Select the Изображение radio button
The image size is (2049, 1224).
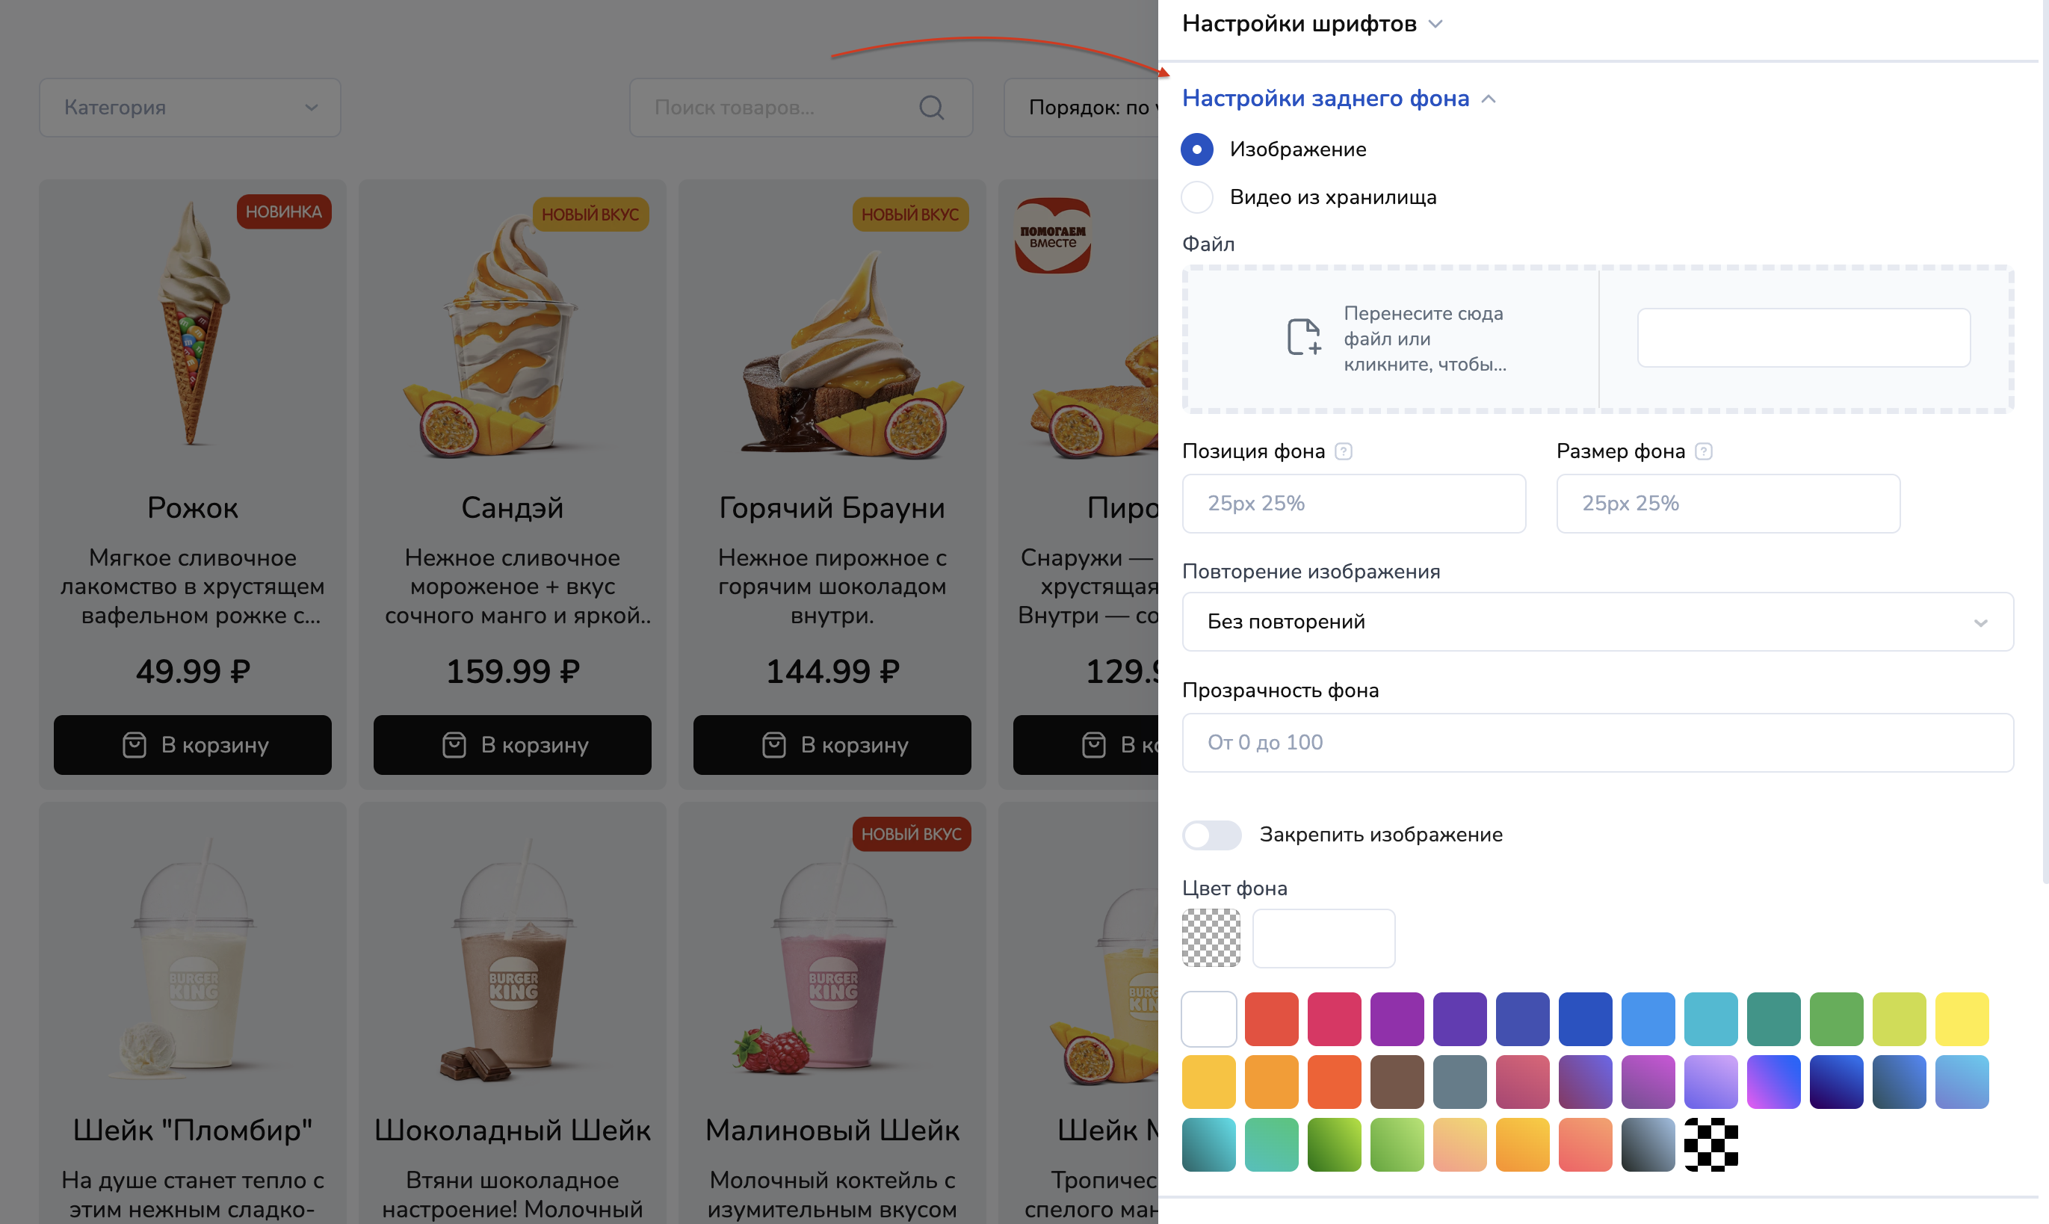click(x=1197, y=149)
